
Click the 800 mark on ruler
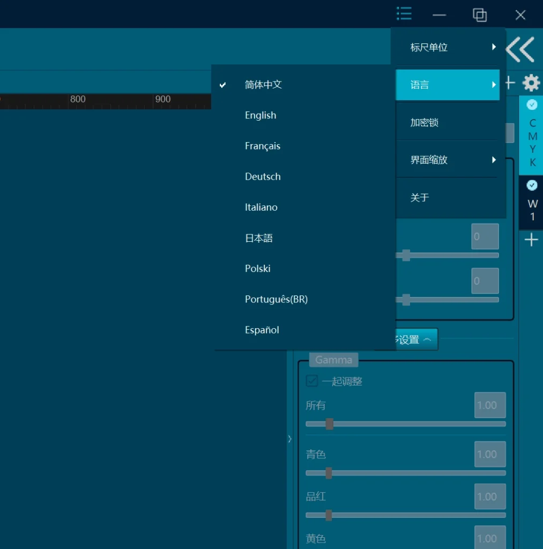pyautogui.click(x=78, y=99)
